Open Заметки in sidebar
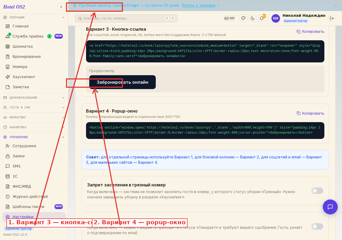This screenshot has width=342, height=240. tap(34, 87)
